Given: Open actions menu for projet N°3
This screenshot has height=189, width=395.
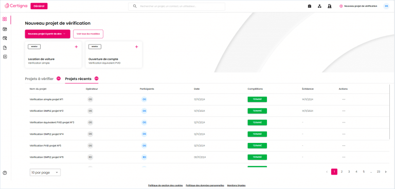Looking at the screenshot, I should (344, 122).
